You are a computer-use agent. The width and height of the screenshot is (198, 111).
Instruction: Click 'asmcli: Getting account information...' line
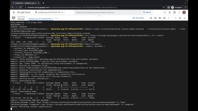(x=31, y=79)
